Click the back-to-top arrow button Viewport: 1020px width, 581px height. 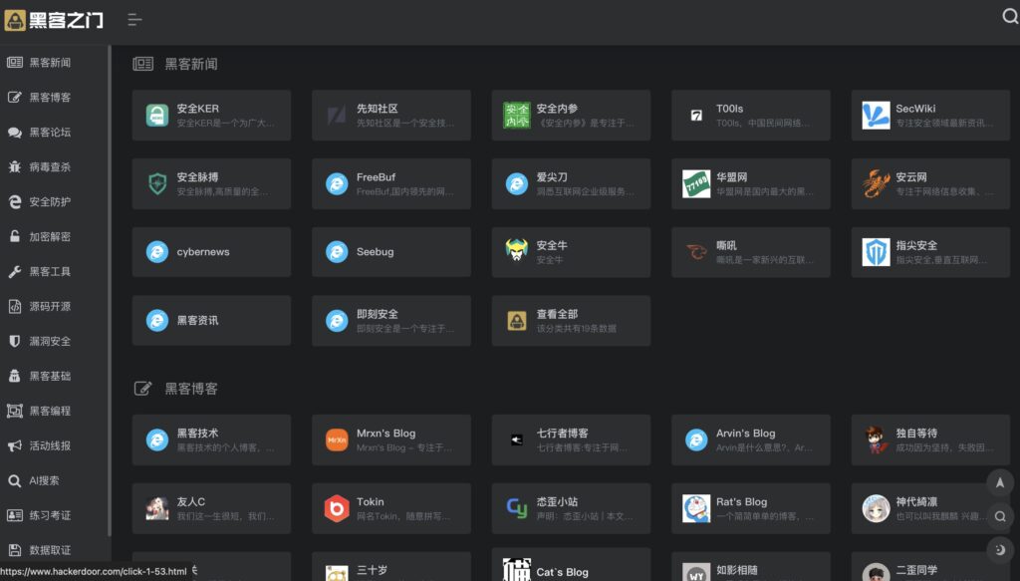click(x=1000, y=482)
